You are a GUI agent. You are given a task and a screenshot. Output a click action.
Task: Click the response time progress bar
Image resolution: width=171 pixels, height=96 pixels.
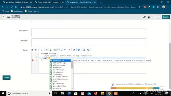135,88
